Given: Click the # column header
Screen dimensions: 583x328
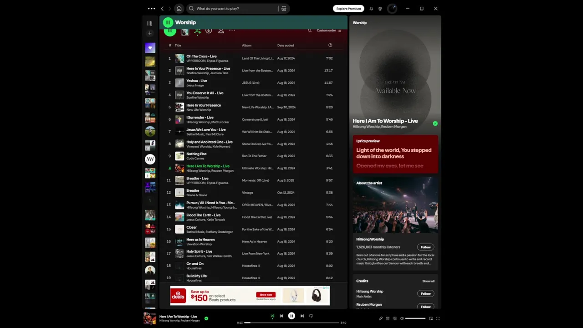Looking at the screenshot, I should pos(170,46).
